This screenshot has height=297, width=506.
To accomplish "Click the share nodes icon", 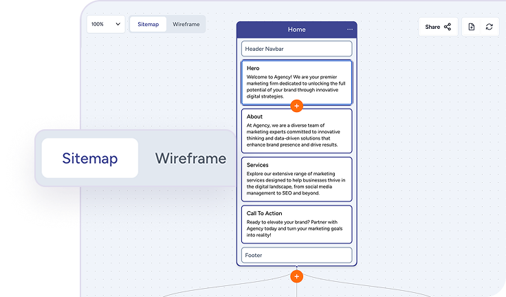I will [x=448, y=27].
